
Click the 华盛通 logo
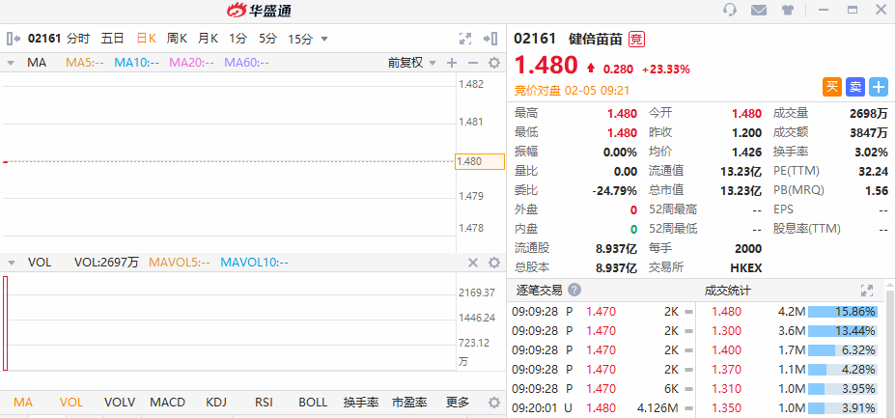[x=259, y=11]
